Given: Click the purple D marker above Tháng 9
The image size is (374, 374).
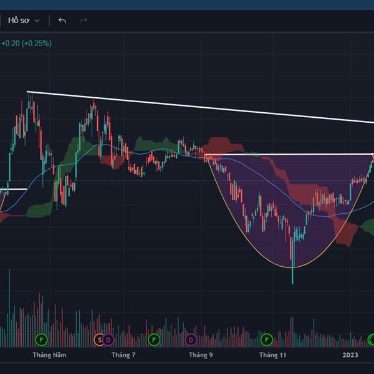Looking at the screenshot, I should (191, 340).
